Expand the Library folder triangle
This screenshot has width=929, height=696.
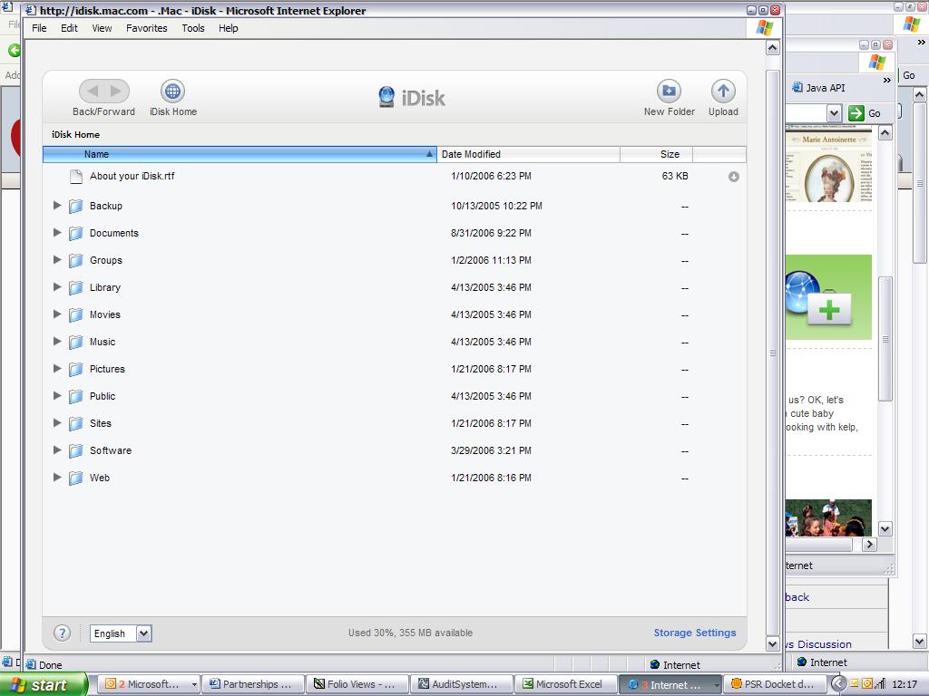click(x=57, y=287)
